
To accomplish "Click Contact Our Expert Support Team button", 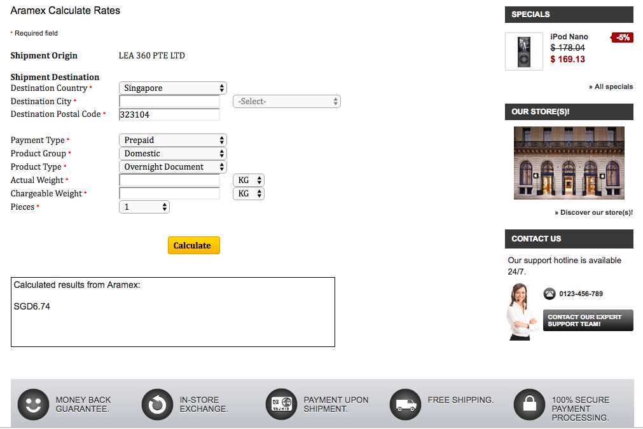I will (x=588, y=320).
